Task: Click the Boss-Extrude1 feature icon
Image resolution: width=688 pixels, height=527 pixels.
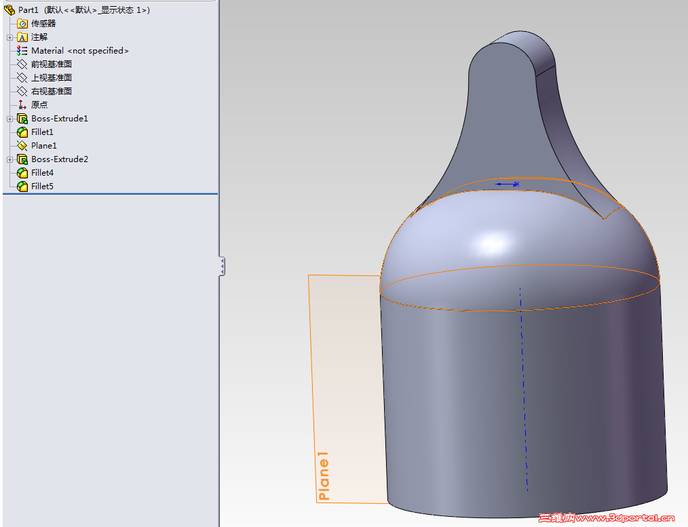Action: [x=22, y=119]
